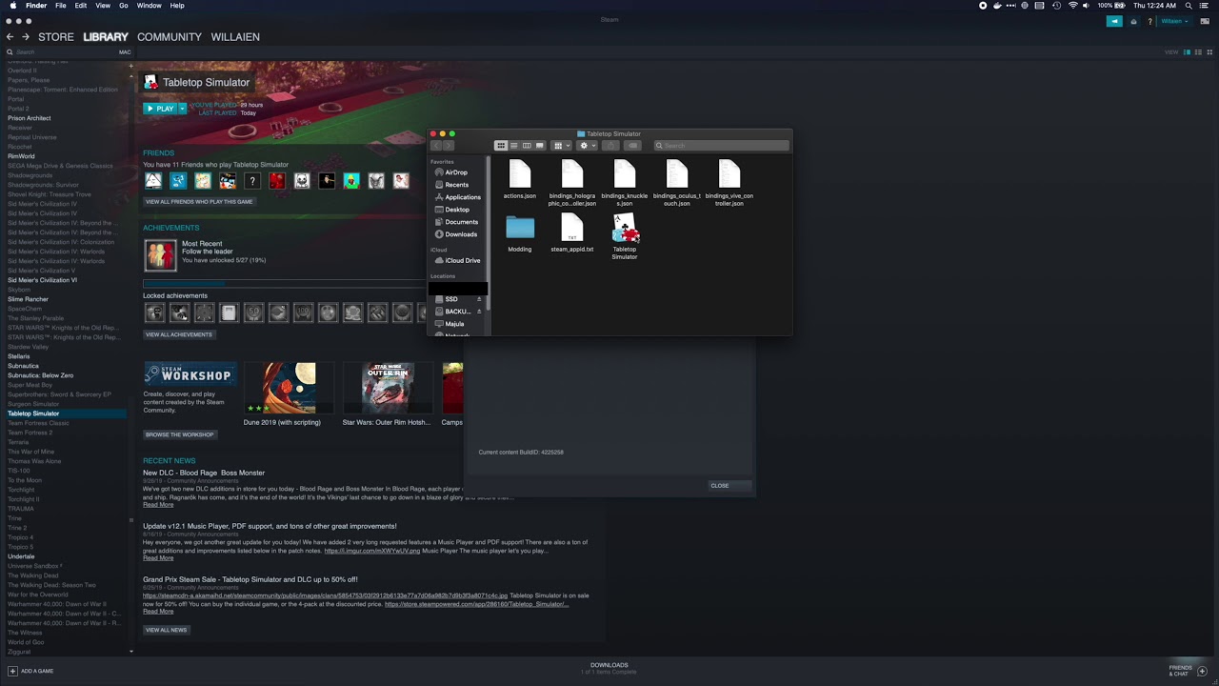
Task: Open the Steam announcements megaphone icon
Action: pyautogui.click(x=1114, y=21)
